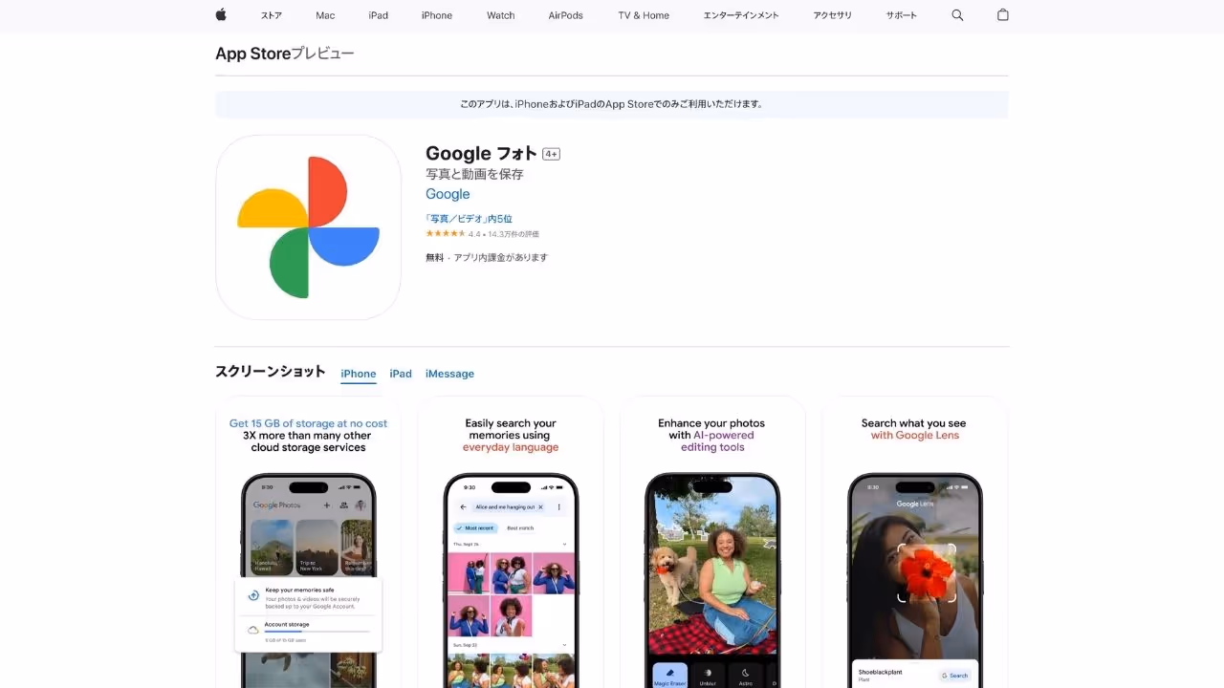Open the Google developer link
This screenshot has width=1224, height=688.
pyautogui.click(x=448, y=194)
